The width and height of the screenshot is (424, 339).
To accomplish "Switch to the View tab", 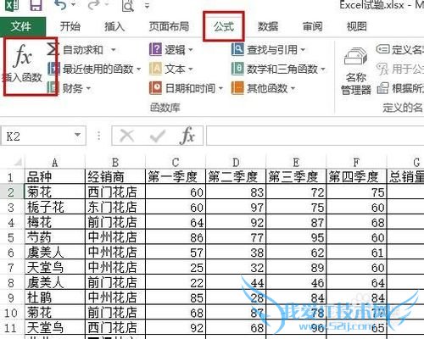I will [x=357, y=26].
